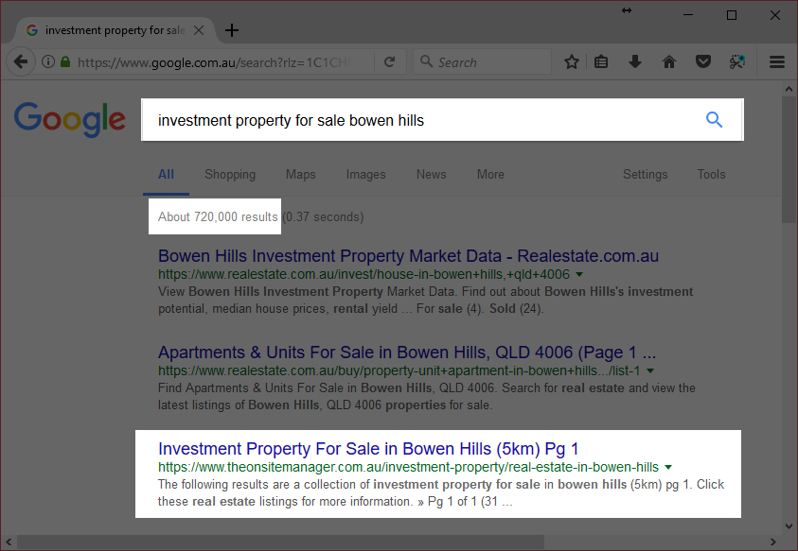Click the vertical scrollbar thumb
Image resolution: width=798 pixels, height=551 pixels.
click(789, 161)
